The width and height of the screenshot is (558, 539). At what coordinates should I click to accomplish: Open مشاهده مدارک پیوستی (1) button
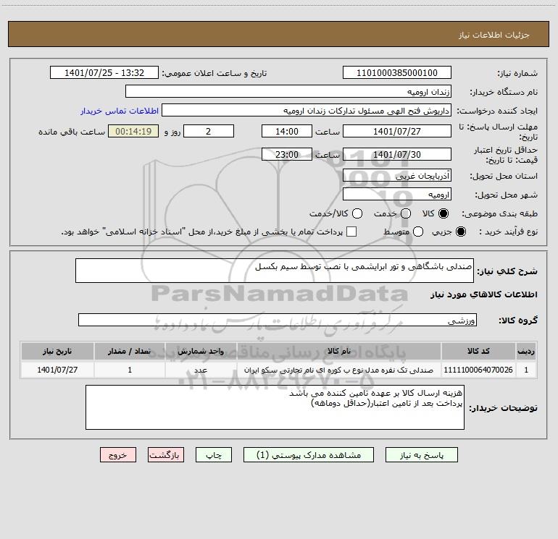pyautogui.click(x=309, y=455)
